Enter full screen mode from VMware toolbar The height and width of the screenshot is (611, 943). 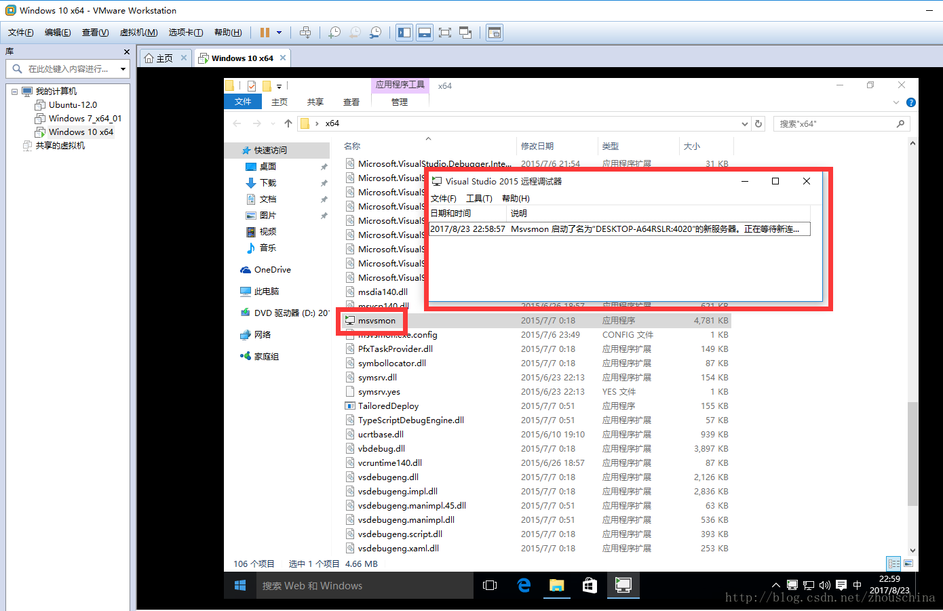(445, 33)
